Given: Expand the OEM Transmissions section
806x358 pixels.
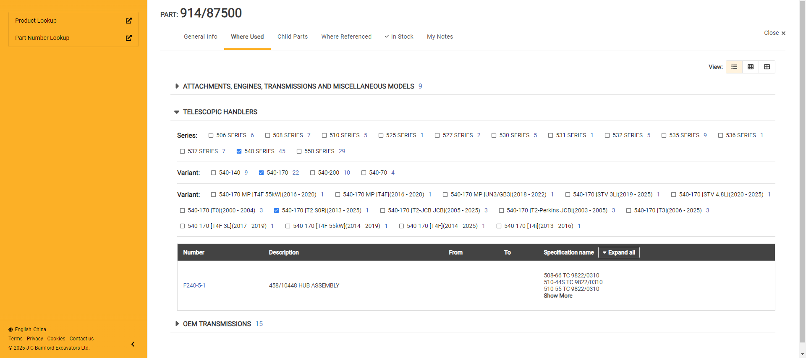Looking at the screenshot, I should 177,324.
